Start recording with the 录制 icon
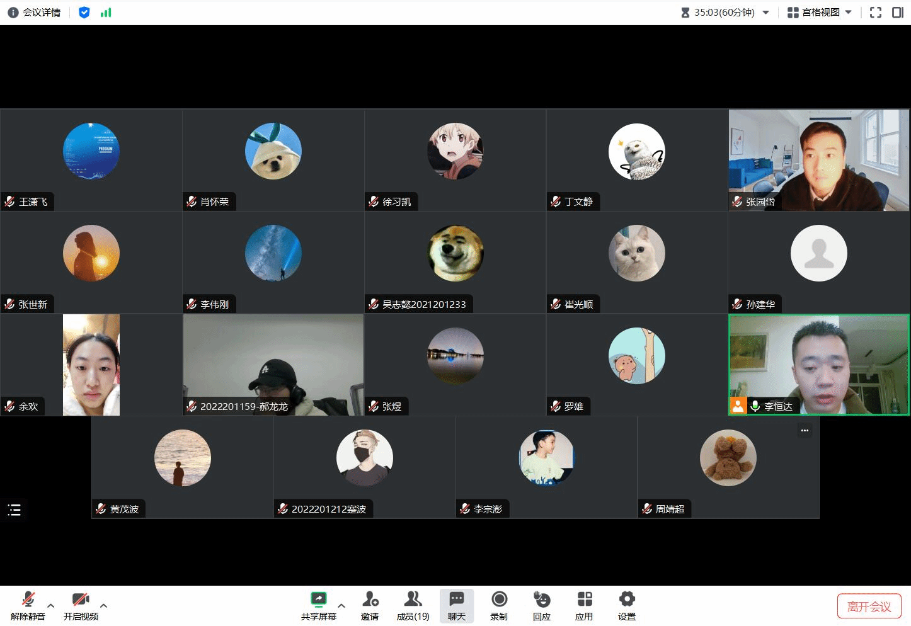 tap(499, 599)
